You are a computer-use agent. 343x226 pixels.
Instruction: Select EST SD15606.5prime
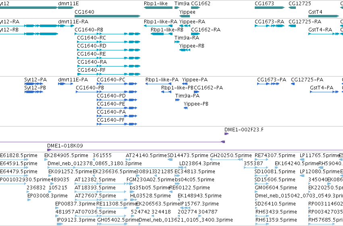coord(275,180)
